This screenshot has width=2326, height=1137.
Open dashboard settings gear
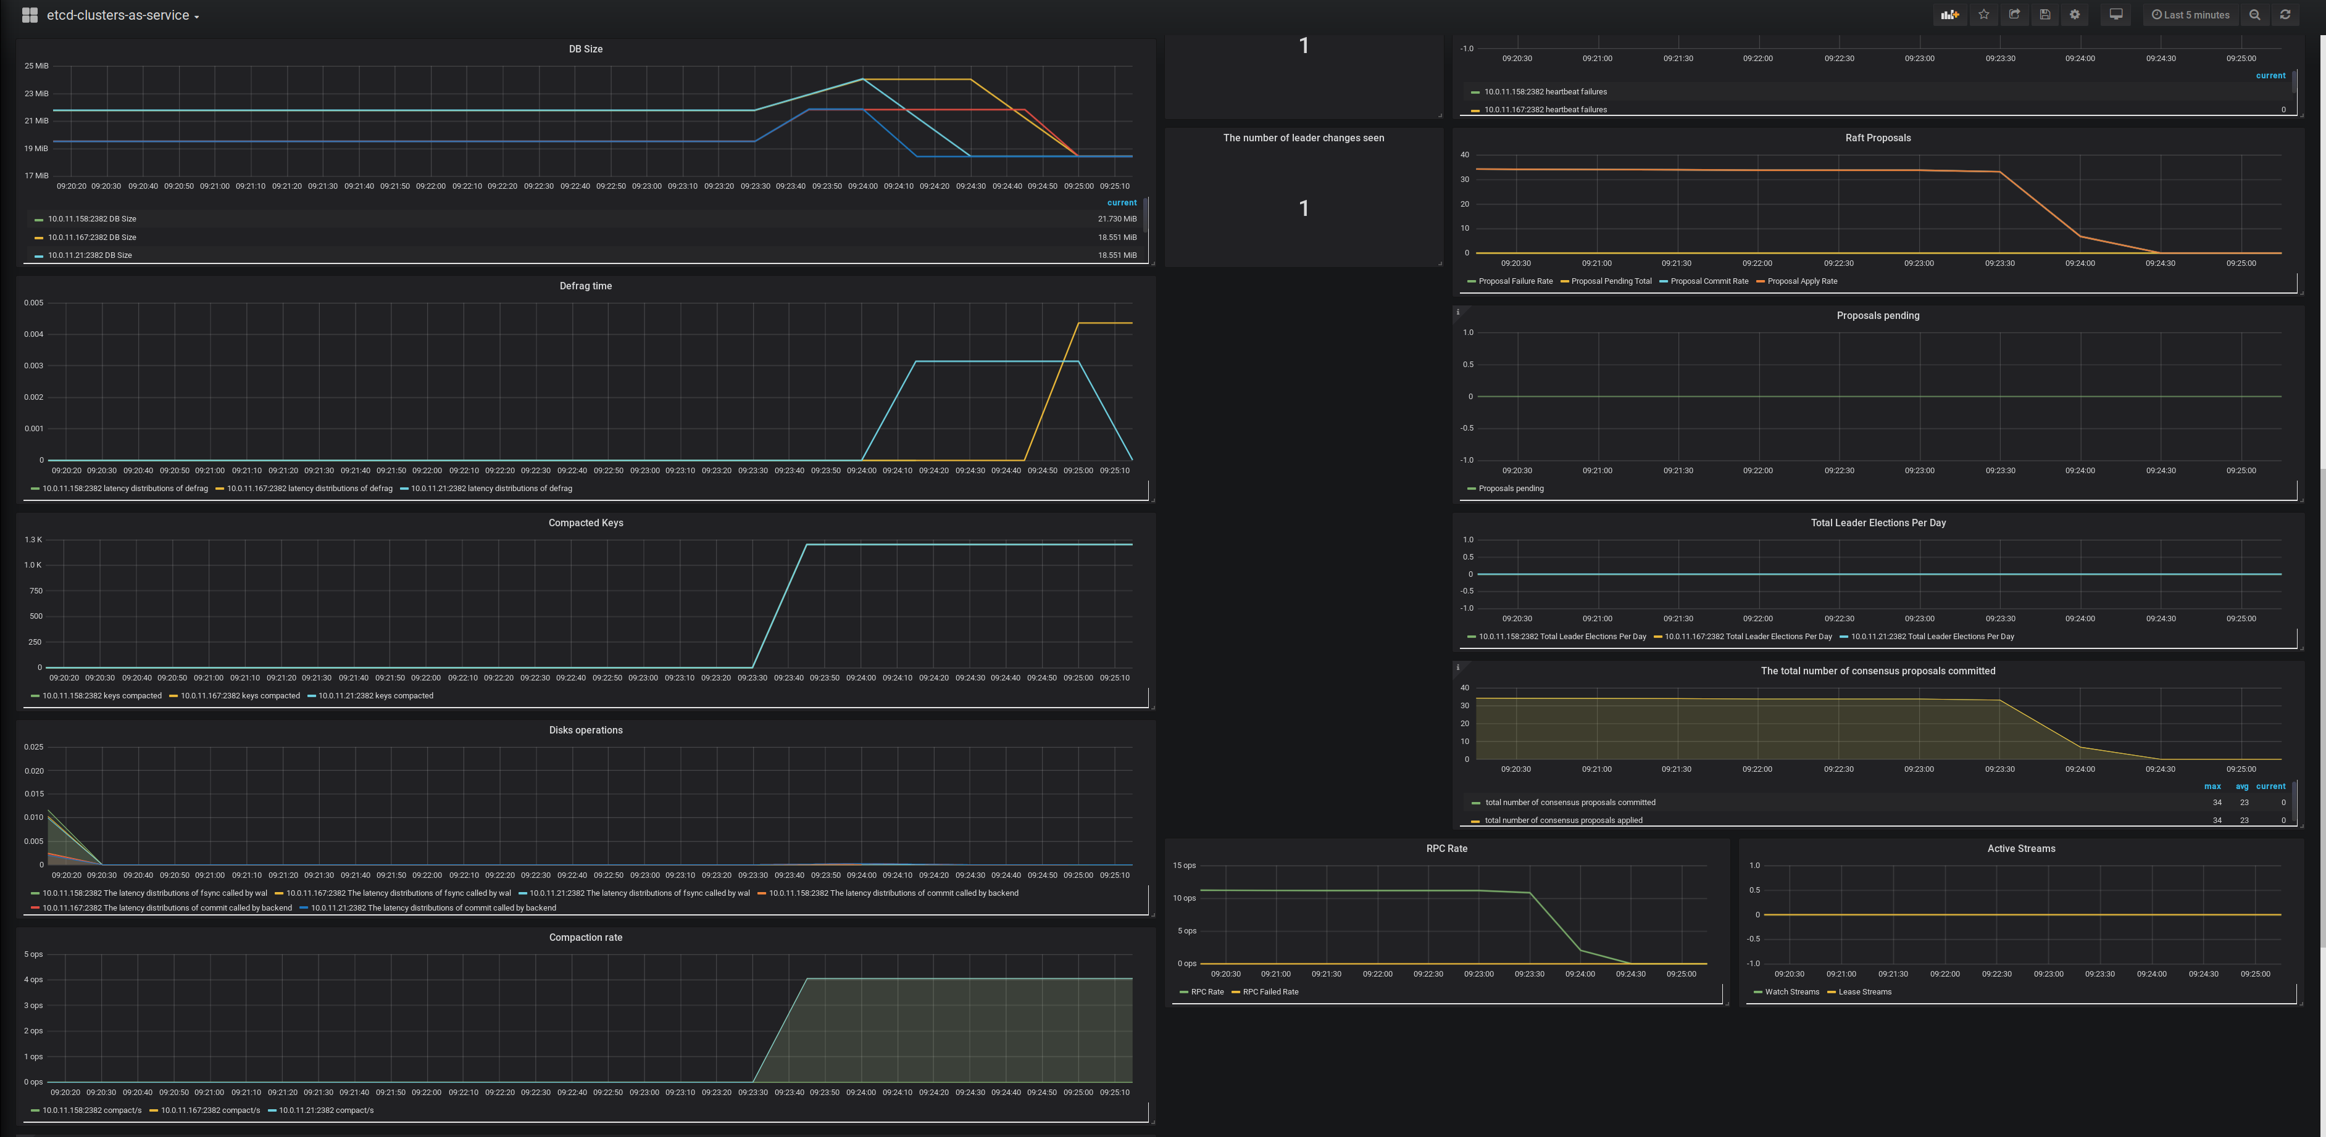coord(2075,14)
